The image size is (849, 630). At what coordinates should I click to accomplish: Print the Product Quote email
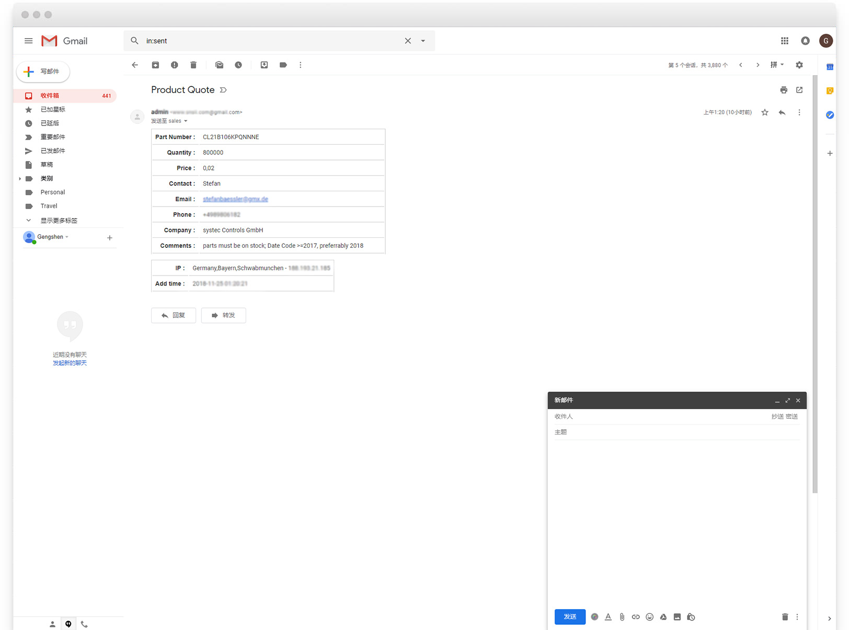coord(783,90)
